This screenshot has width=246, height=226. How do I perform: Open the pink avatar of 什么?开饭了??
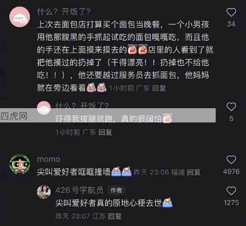[20, 17]
